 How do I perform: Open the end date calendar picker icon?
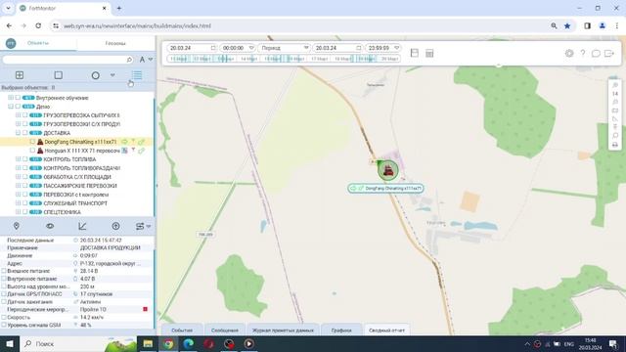coord(359,48)
